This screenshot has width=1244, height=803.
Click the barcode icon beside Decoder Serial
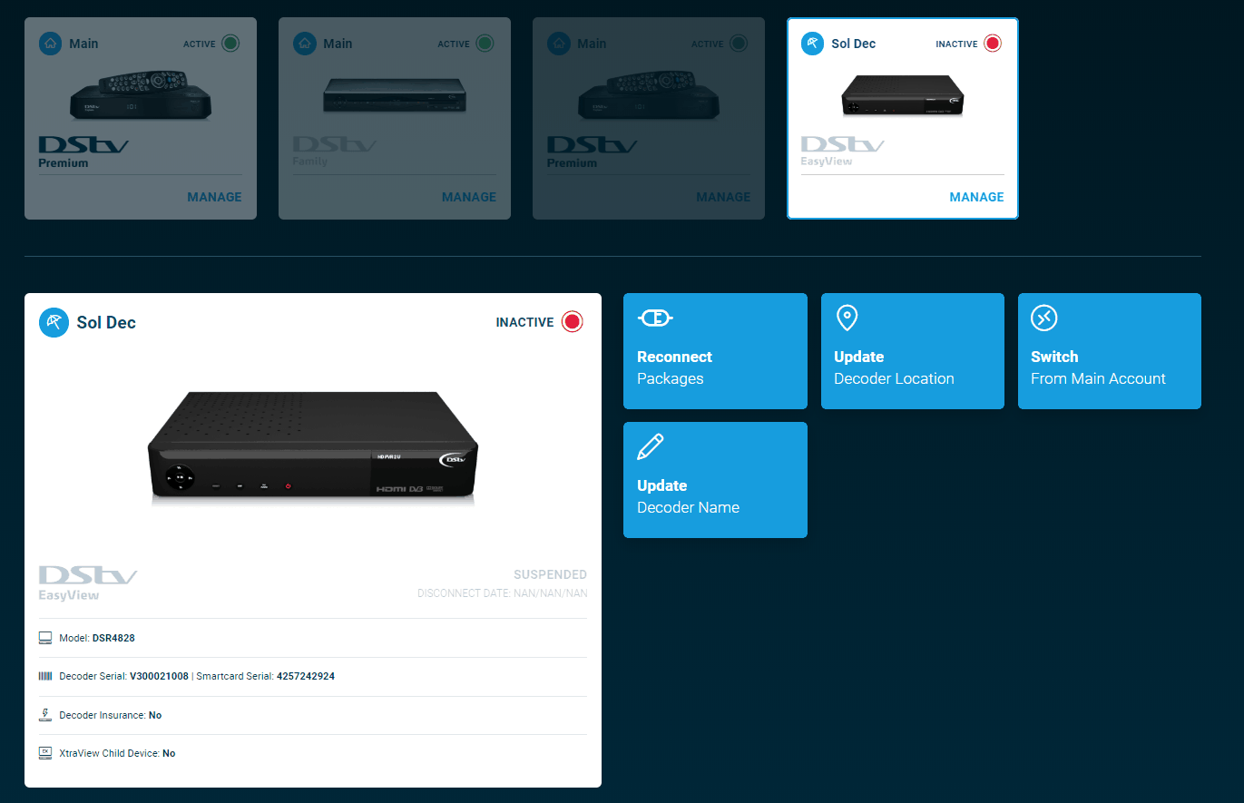pos(44,676)
